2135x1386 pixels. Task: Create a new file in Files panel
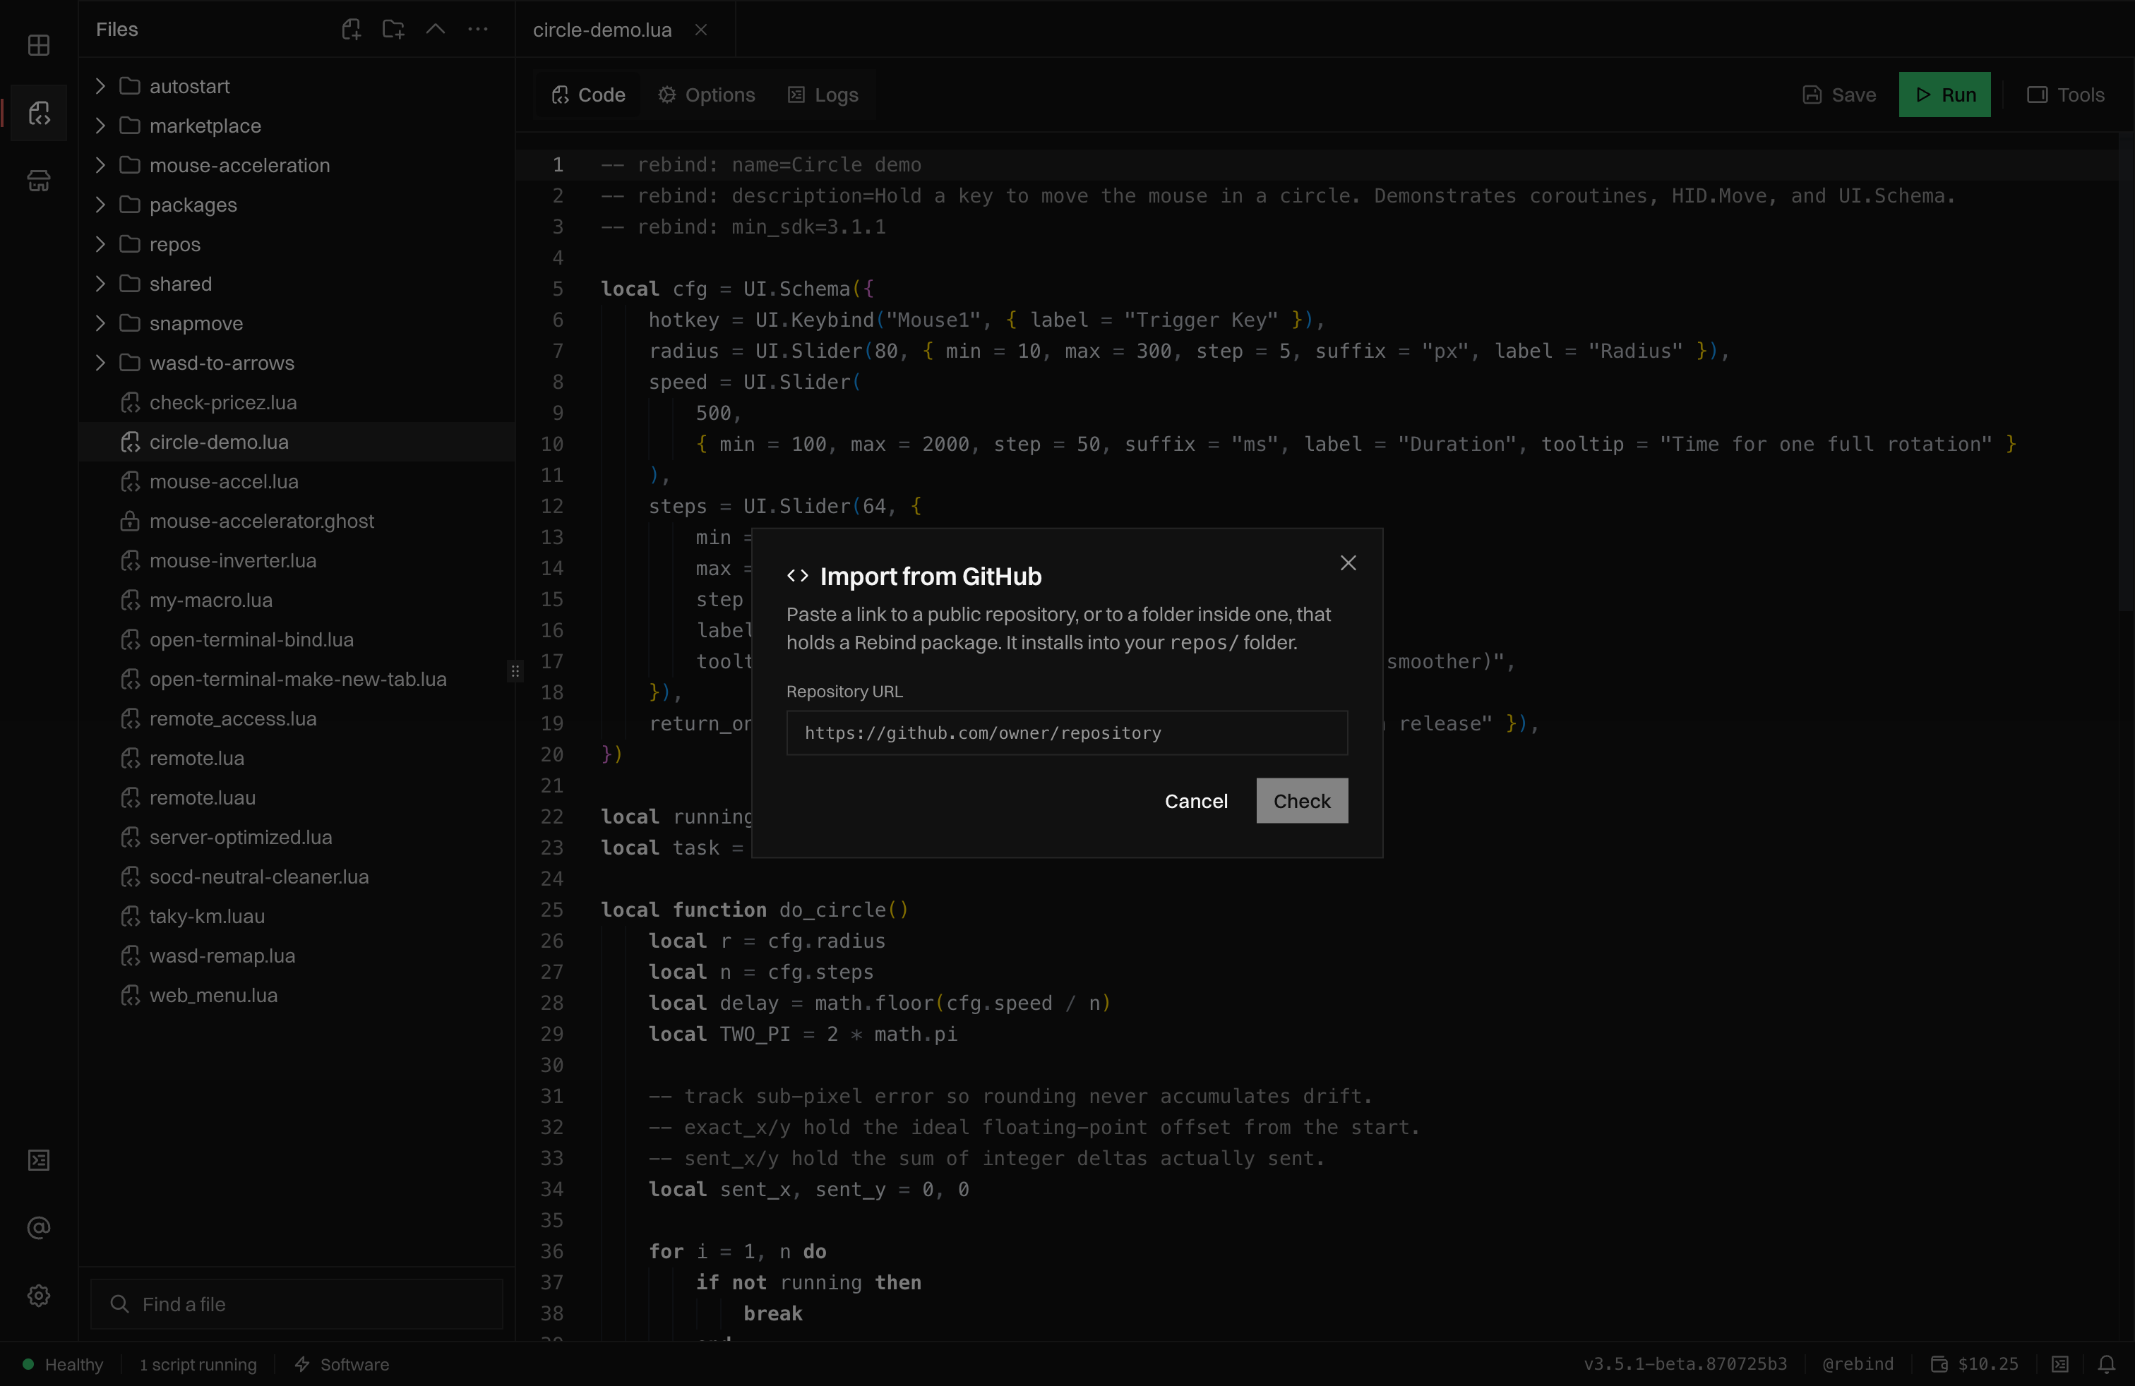pos(352,30)
